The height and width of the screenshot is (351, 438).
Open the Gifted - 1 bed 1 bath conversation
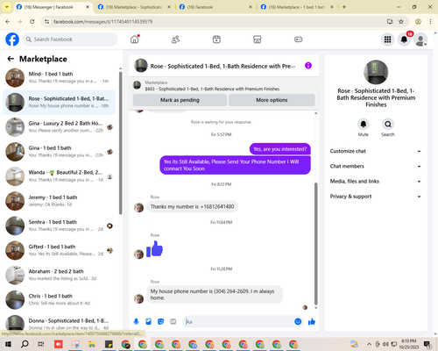[x=59, y=250]
